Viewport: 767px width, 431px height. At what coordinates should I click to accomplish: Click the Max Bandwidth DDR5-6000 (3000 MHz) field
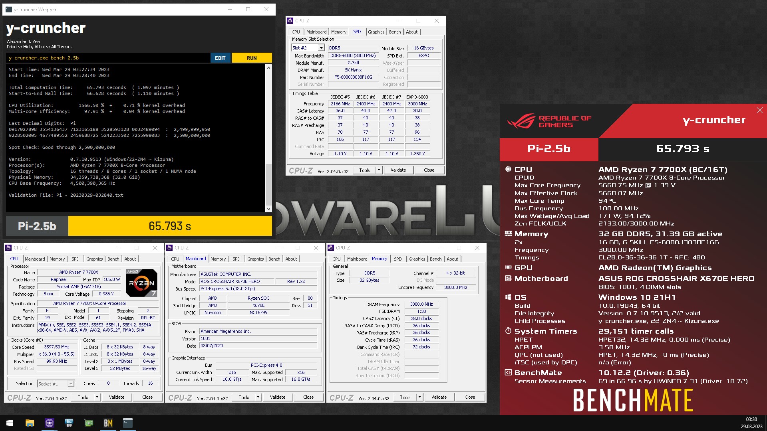353,56
